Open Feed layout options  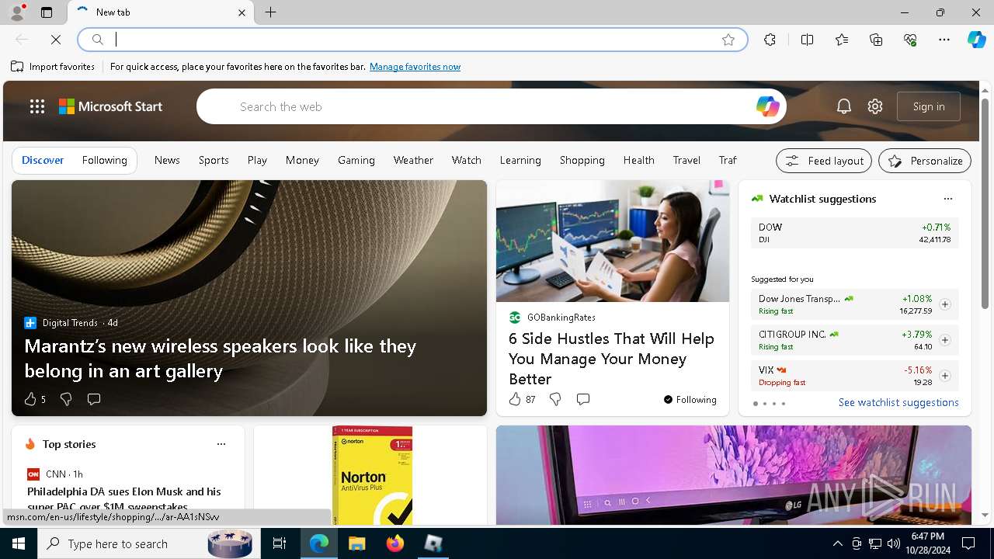(x=824, y=161)
